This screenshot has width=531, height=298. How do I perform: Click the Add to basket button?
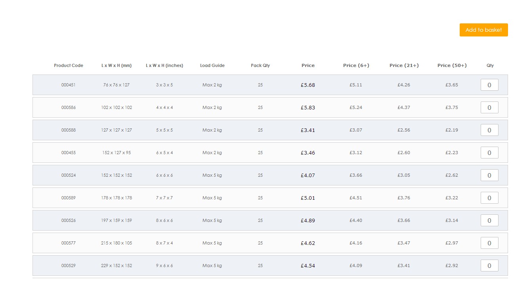coord(483,30)
